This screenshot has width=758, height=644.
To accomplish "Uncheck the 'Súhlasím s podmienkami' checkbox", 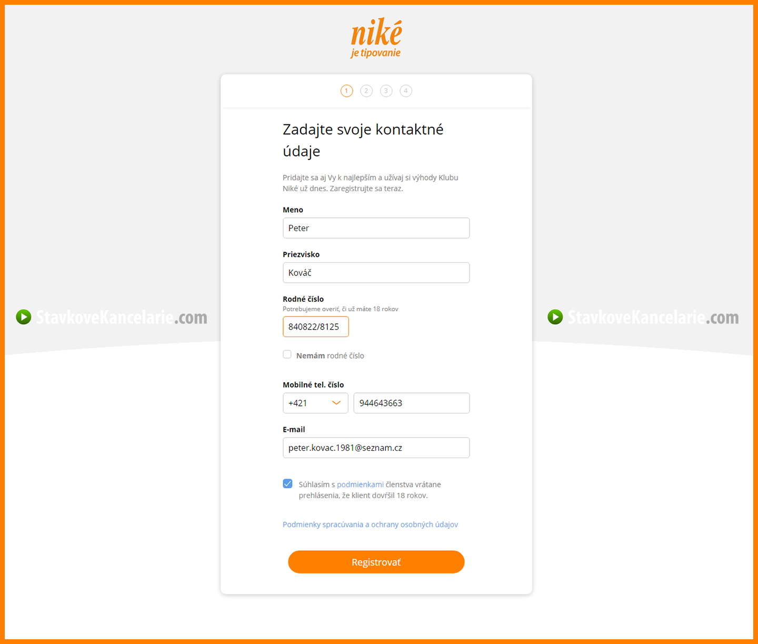I will [288, 484].
